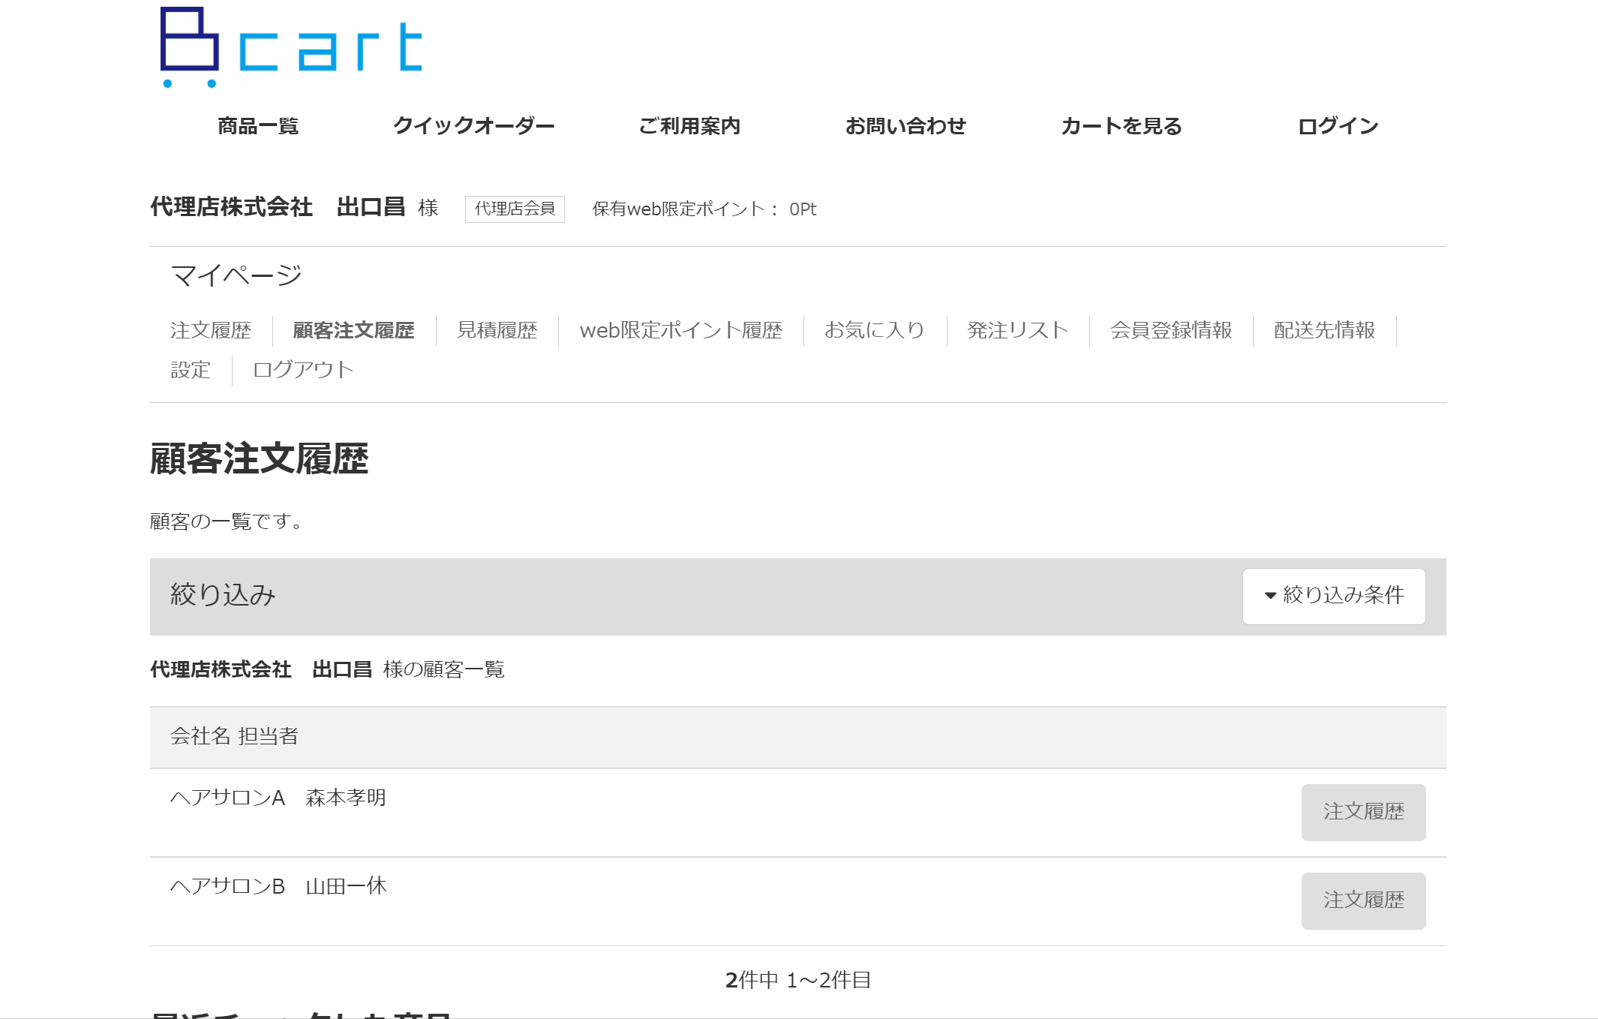Image resolution: width=1598 pixels, height=1019 pixels.
Task: Select the 顧客注文履歴 tab
Action: click(x=353, y=330)
